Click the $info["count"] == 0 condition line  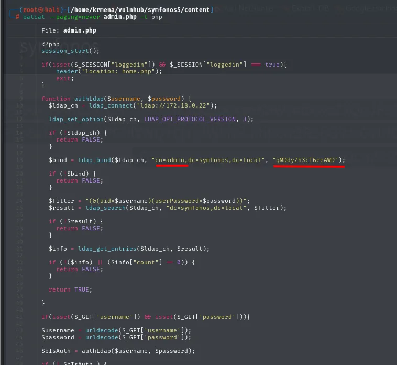point(122,262)
